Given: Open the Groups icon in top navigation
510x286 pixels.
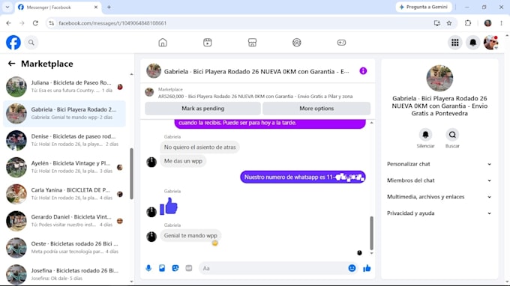Looking at the screenshot, I should click(x=297, y=43).
